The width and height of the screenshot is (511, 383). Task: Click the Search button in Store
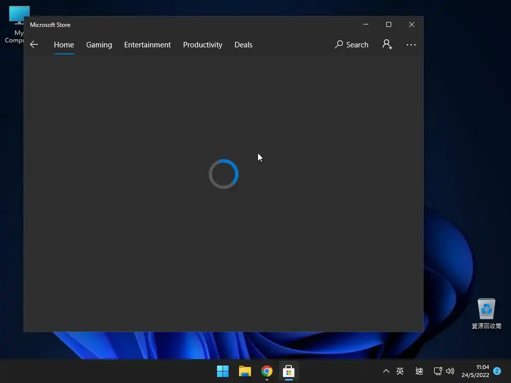click(x=351, y=44)
